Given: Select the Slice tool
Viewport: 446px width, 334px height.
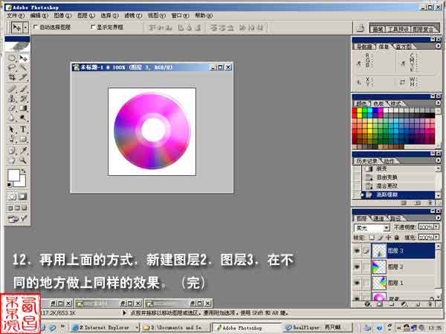Looking at the screenshot, I should click(23, 77).
